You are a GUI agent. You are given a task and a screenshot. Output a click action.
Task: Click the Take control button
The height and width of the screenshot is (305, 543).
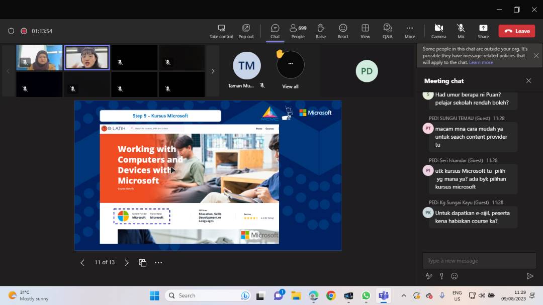[x=221, y=31]
